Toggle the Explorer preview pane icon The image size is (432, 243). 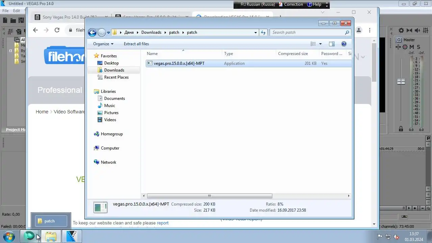(x=331, y=44)
